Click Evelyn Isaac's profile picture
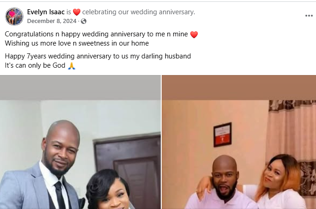 [x=14, y=17]
